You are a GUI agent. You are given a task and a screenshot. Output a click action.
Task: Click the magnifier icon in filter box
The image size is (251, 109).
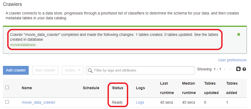90,70
